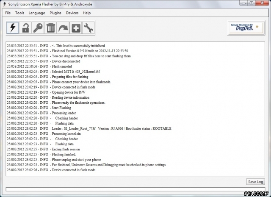The width and height of the screenshot is (271, 197).
Task: Click log line 'Flashtool Version 0.9.9.0 built on'
Action: 67,51
